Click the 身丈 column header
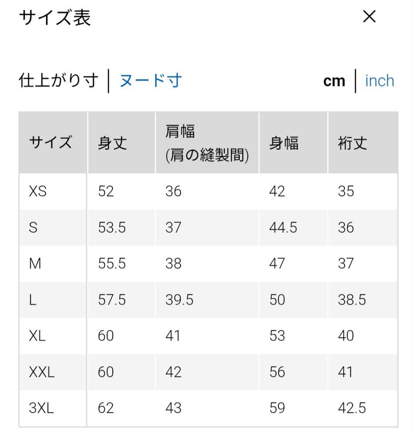The width and height of the screenshot is (413, 435). pos(112,143)
